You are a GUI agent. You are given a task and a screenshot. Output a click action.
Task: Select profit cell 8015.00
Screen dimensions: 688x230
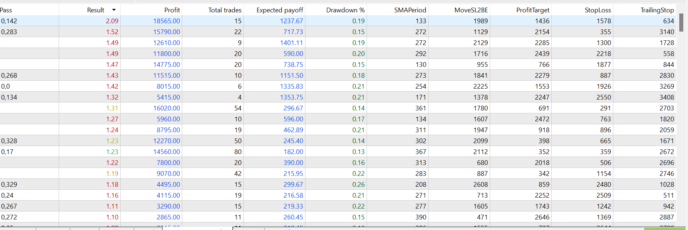click(168, 86)
